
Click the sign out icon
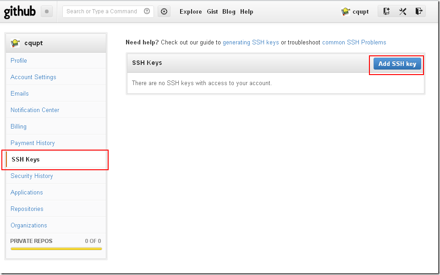pyautogui.click(x=418, y=11)
